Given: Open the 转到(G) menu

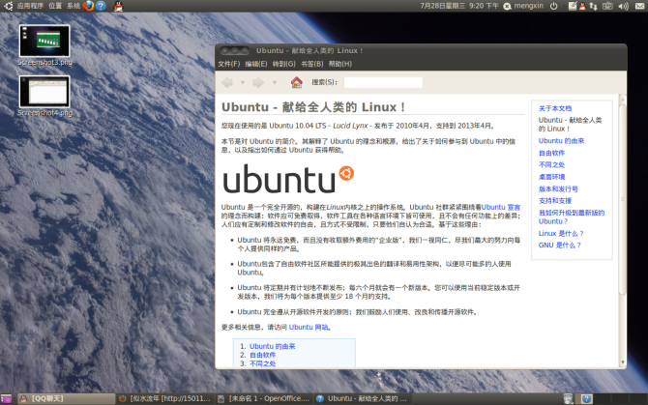Looking at the screenshot, I should (284, 64).
